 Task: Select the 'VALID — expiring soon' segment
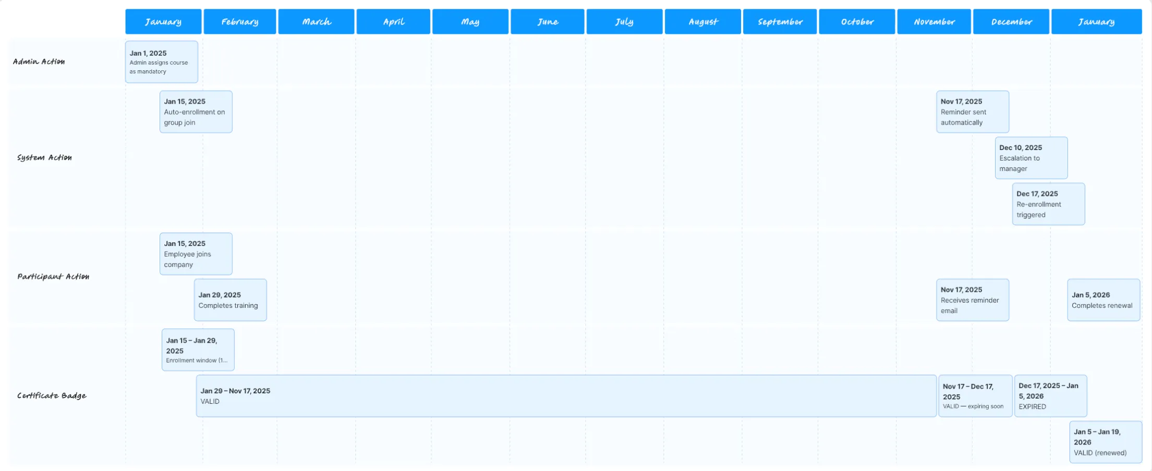(x=975, y=395)
